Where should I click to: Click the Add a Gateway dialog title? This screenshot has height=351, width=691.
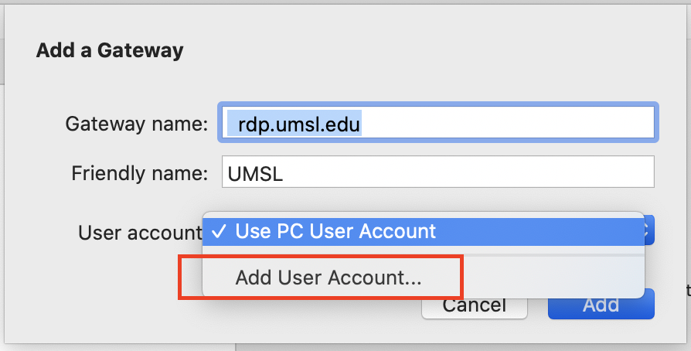tap(110, 50)
